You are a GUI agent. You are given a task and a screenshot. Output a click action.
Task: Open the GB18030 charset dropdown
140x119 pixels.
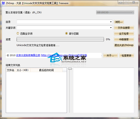coord(115,12)
